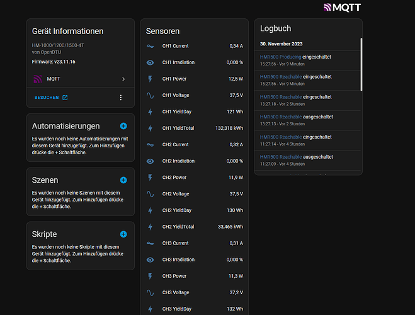Image resolution: width=415 pixels, height=315 pixels.
Task: Click the CH2 Power flash icon
Action: click(x=150, y=178)
